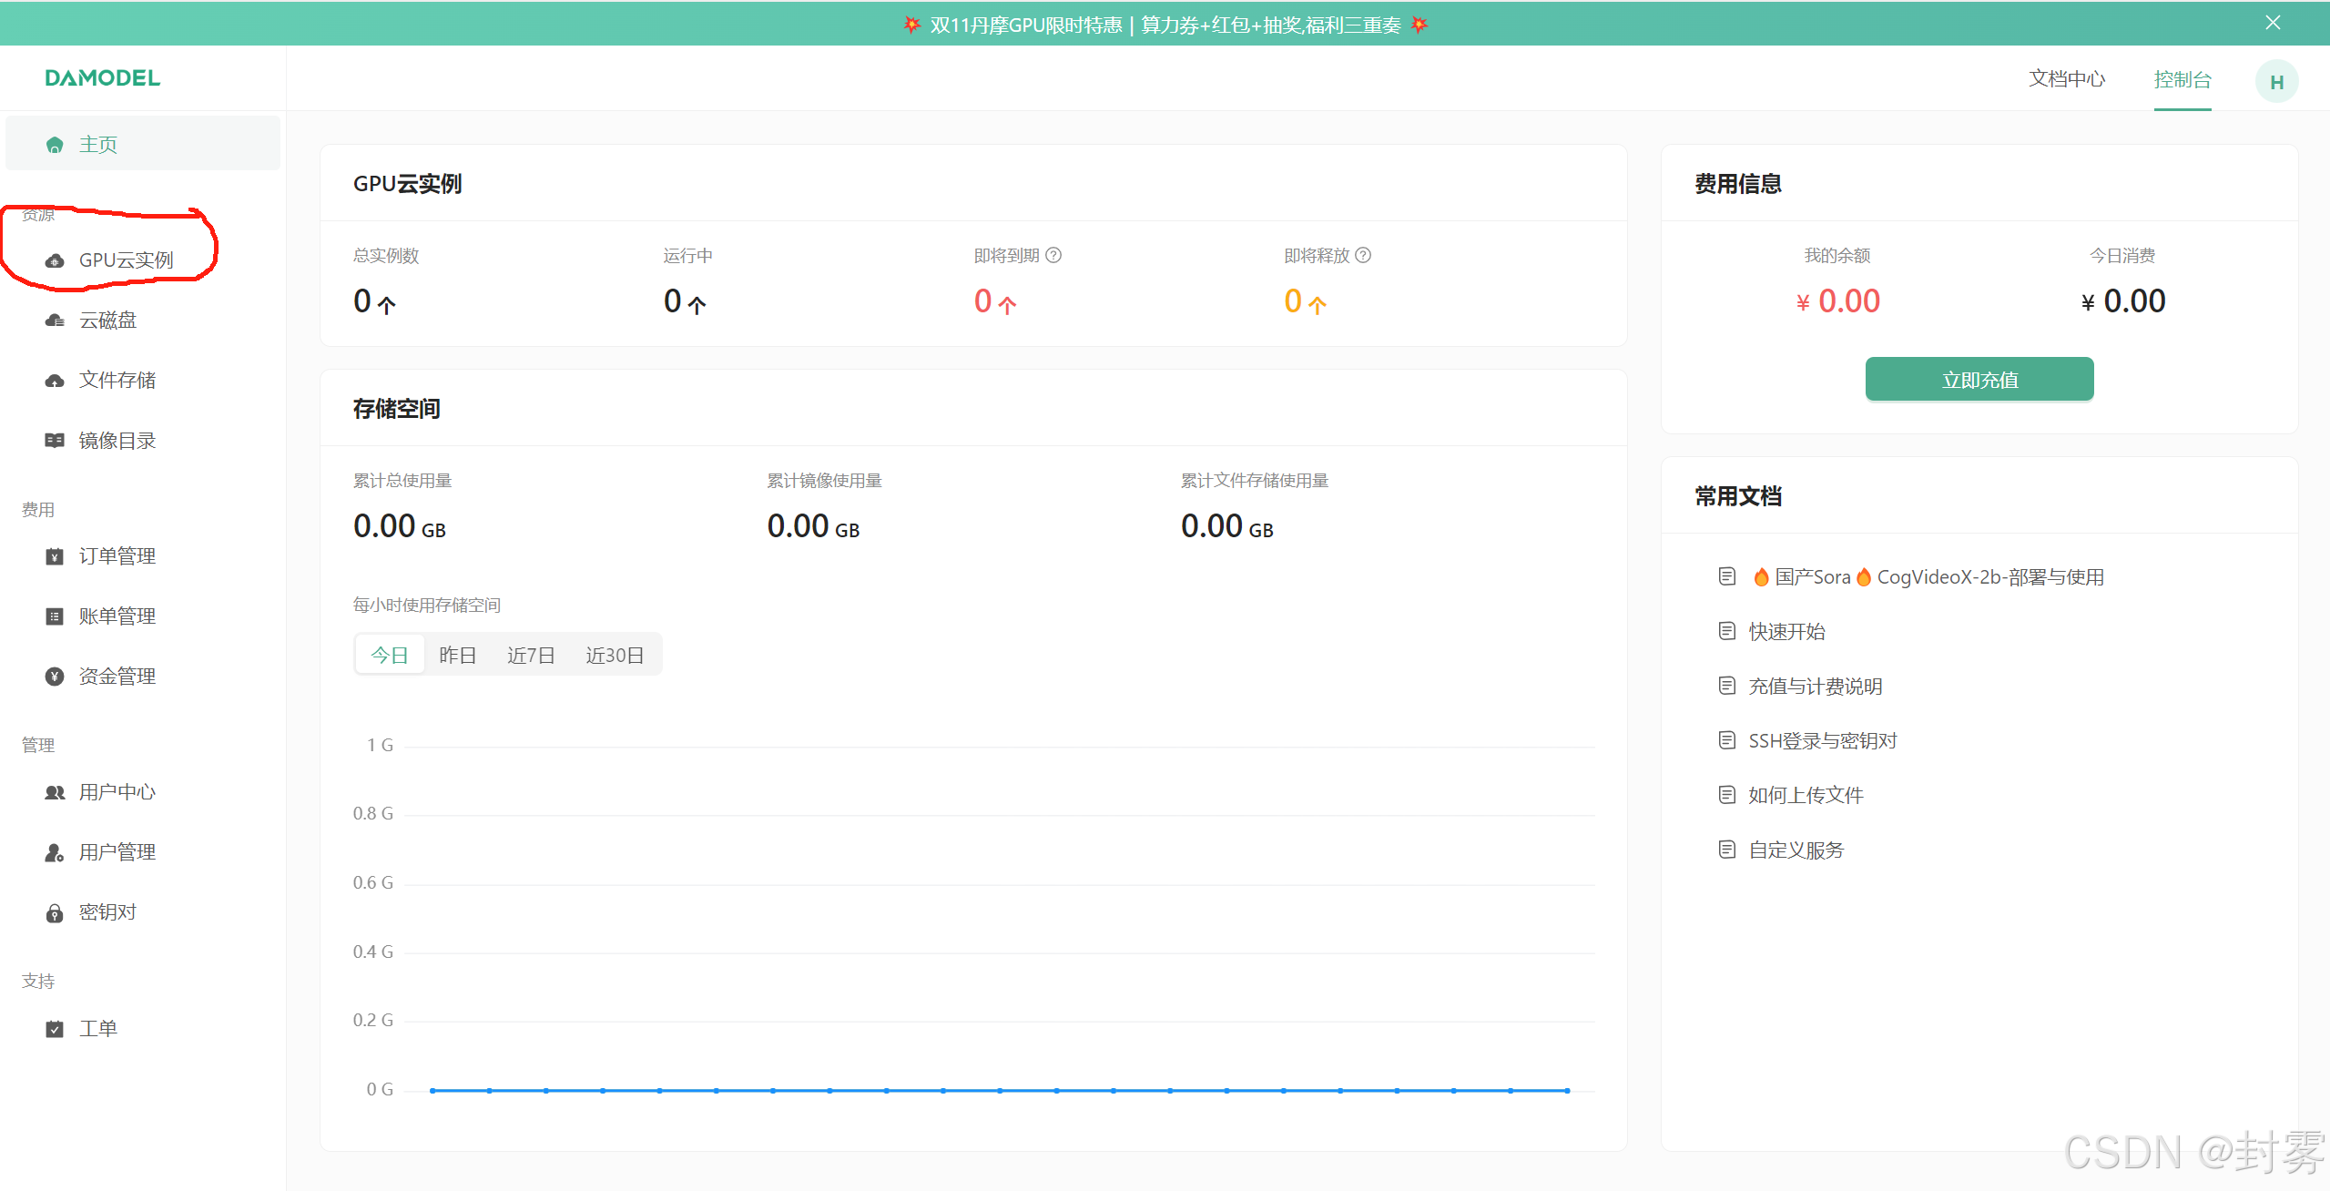
Task: Click the 云磁盘 cloud disk icon
Action: point(55,321)
